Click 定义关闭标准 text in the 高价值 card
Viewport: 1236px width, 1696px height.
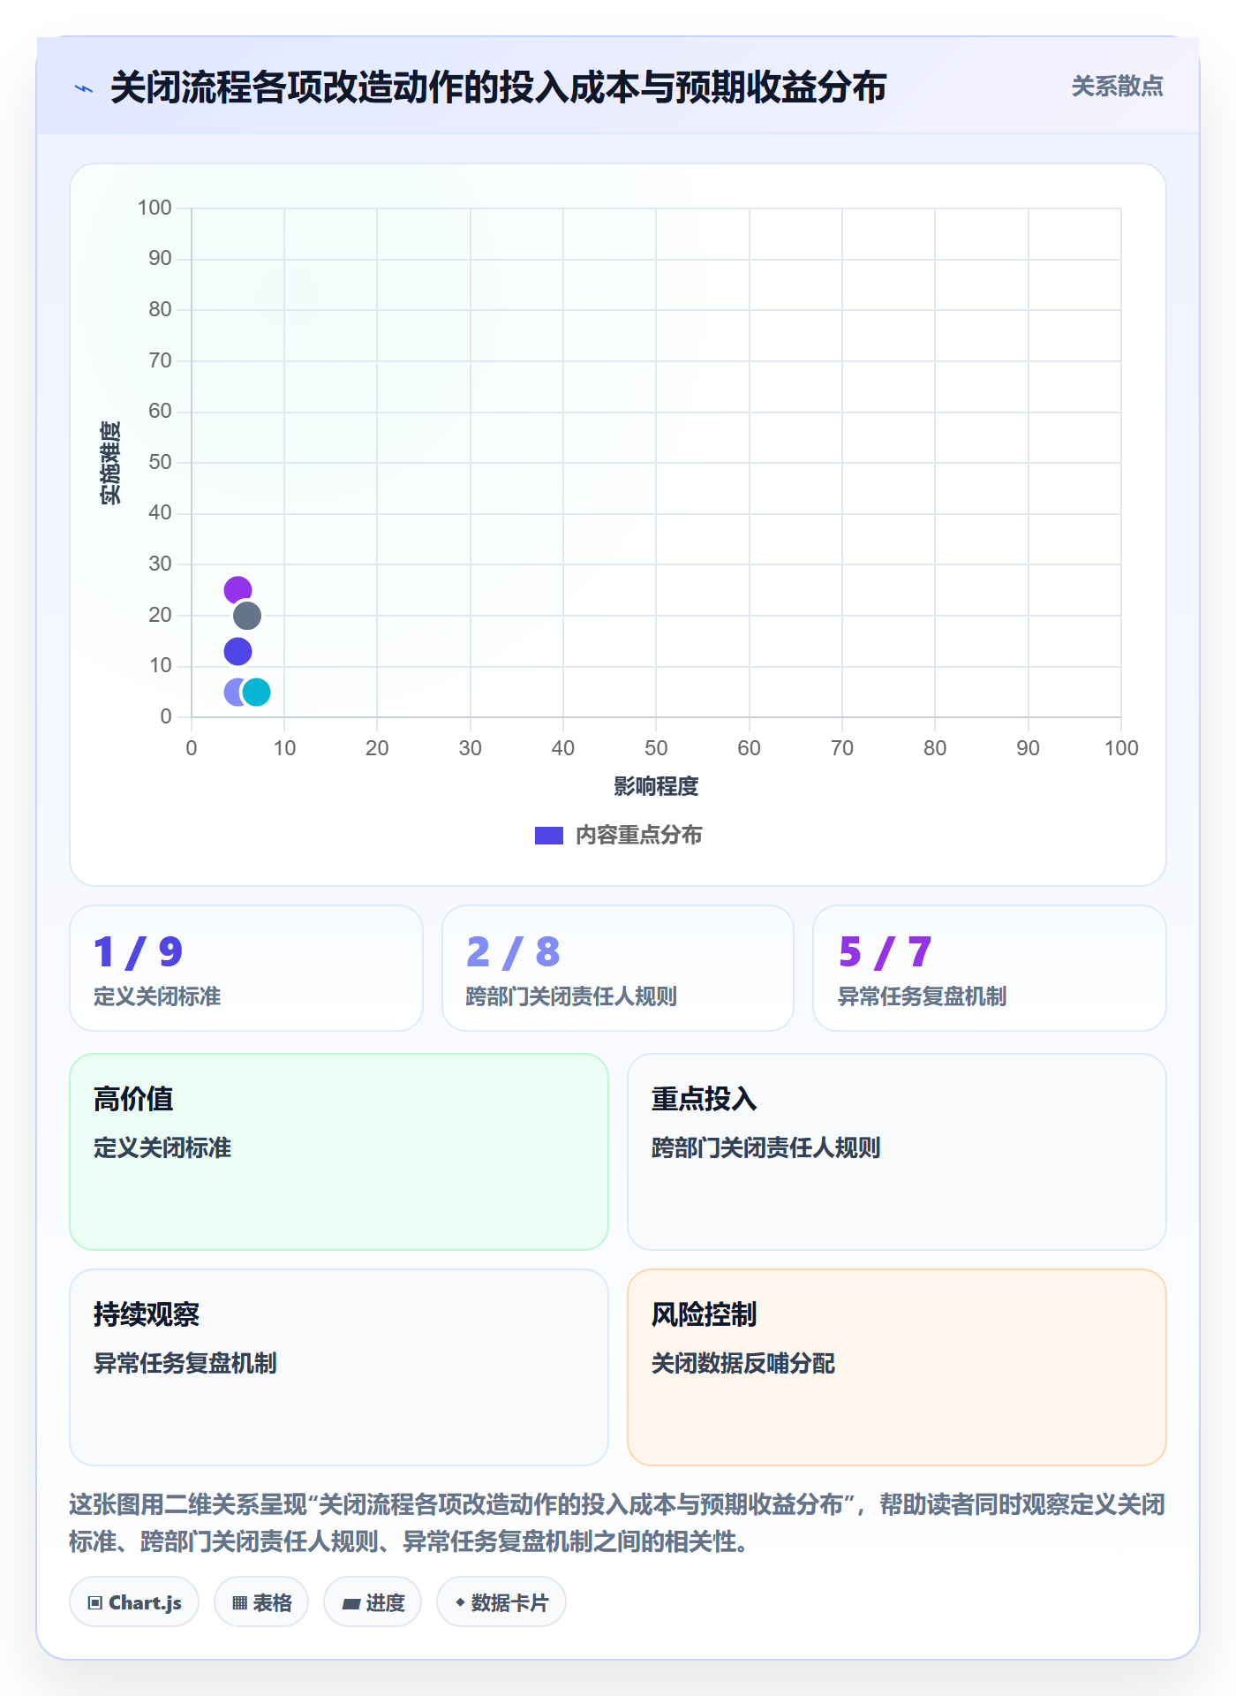click(162, 1147)
